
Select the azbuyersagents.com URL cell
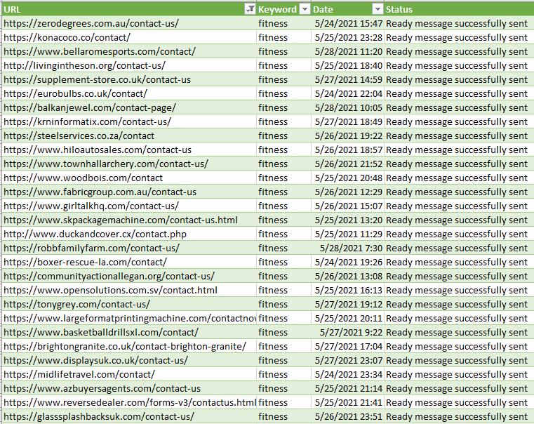click(129, 389)
